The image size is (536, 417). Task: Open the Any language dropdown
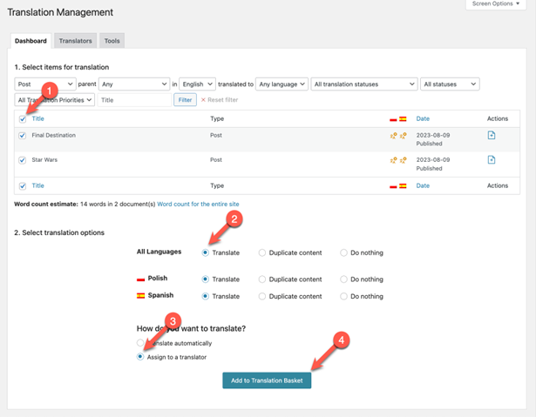tap(282, 84)
